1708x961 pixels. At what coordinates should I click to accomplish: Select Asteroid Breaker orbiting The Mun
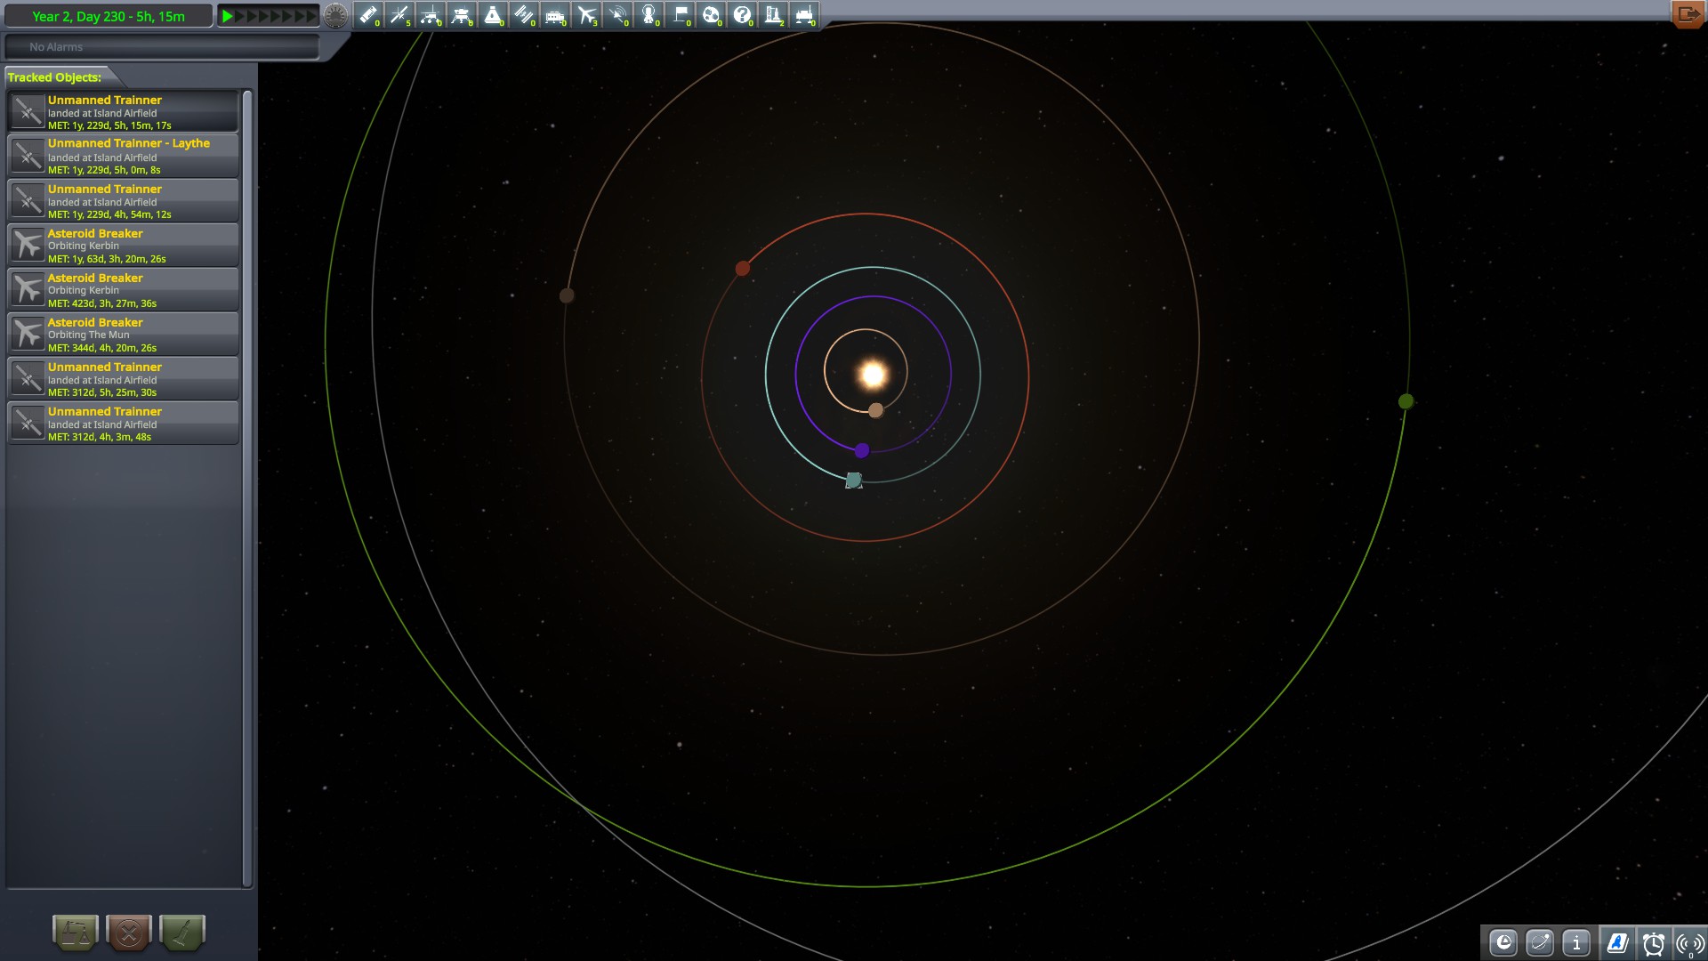124,334
